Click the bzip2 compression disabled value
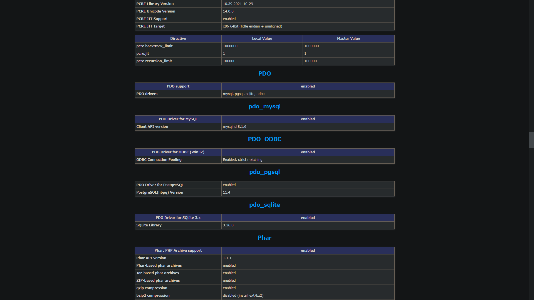This screenshot has height=300, width=534. (x=243, y=296)
